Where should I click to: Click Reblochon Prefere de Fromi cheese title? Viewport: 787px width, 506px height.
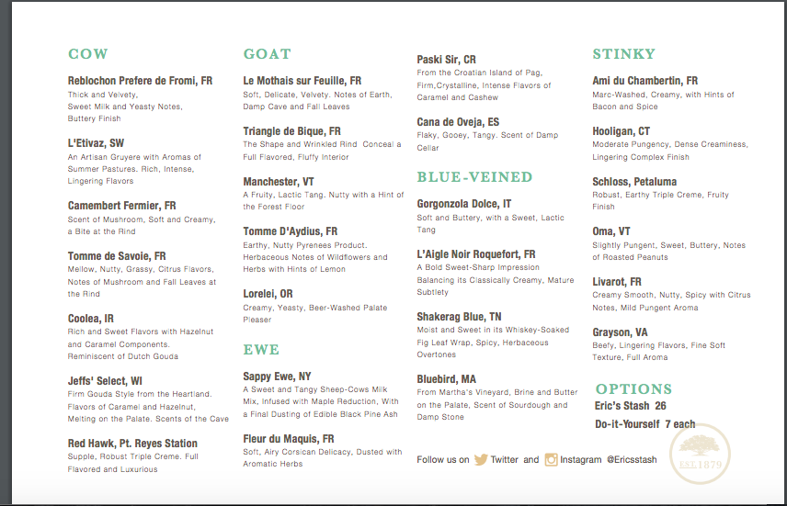pyautogui.click(x=140, y=81)
